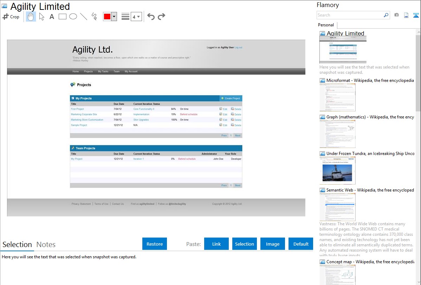Click the Contact Us footer link
421x285 pixels.
point(118,204)
